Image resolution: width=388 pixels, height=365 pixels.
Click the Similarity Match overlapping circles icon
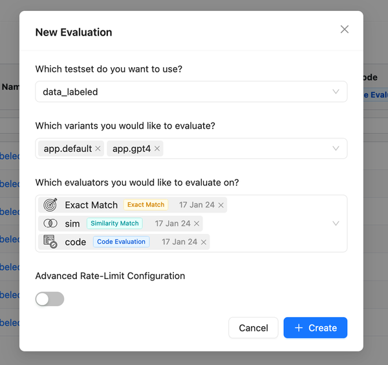(50, 224)
